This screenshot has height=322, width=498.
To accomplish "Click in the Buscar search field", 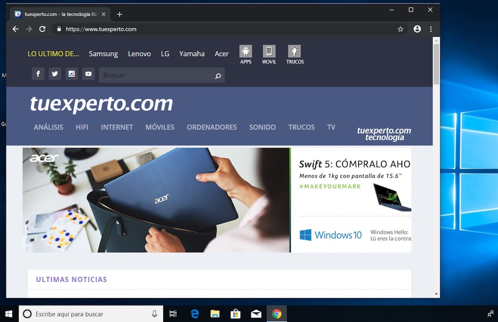I will [157, 75].
